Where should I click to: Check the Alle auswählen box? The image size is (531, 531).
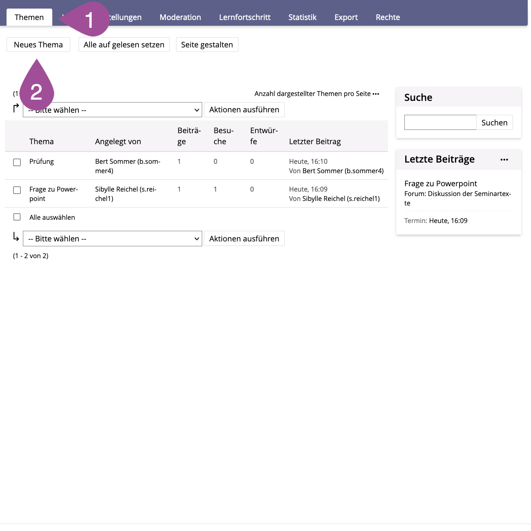coord(17,217)
